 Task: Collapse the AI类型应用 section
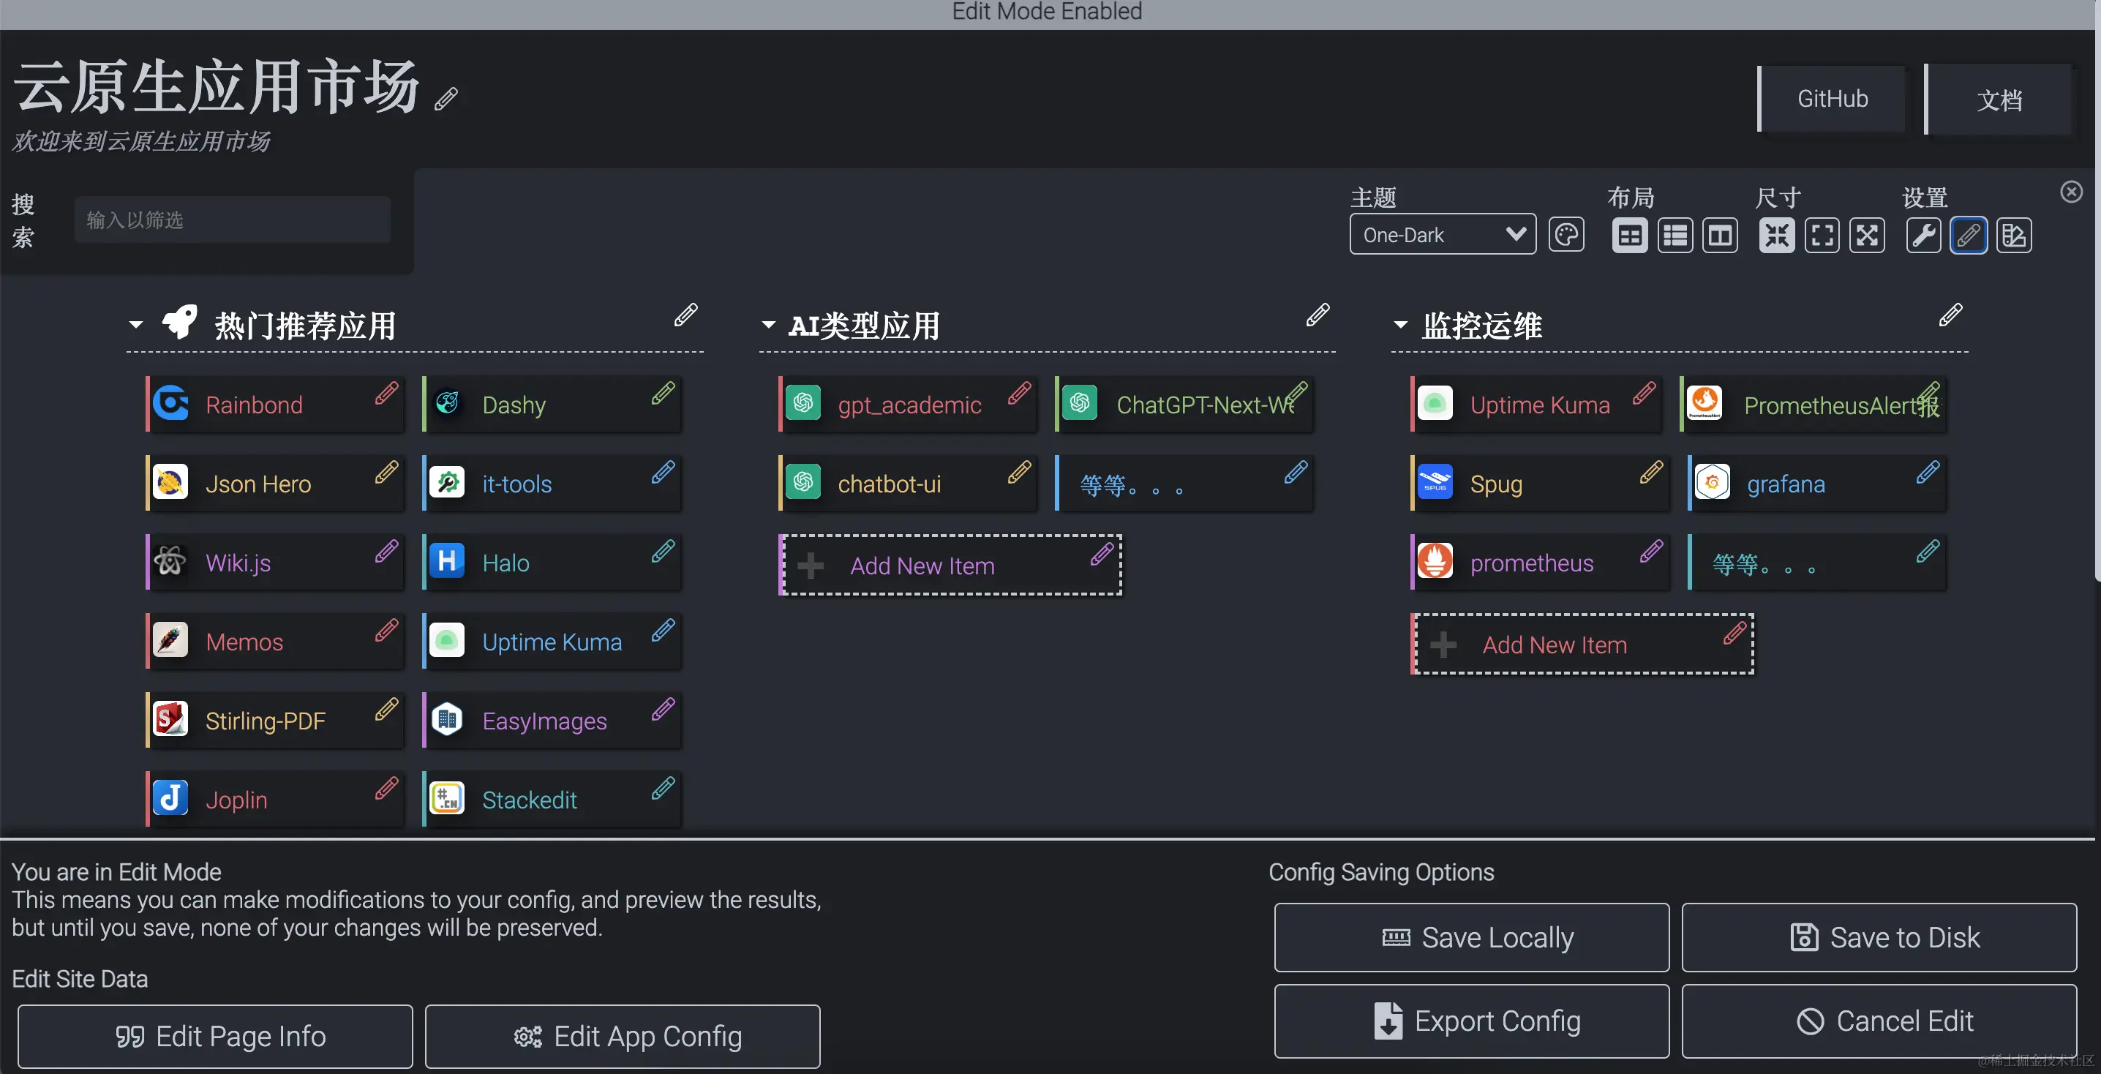click(x=768, y=325)
